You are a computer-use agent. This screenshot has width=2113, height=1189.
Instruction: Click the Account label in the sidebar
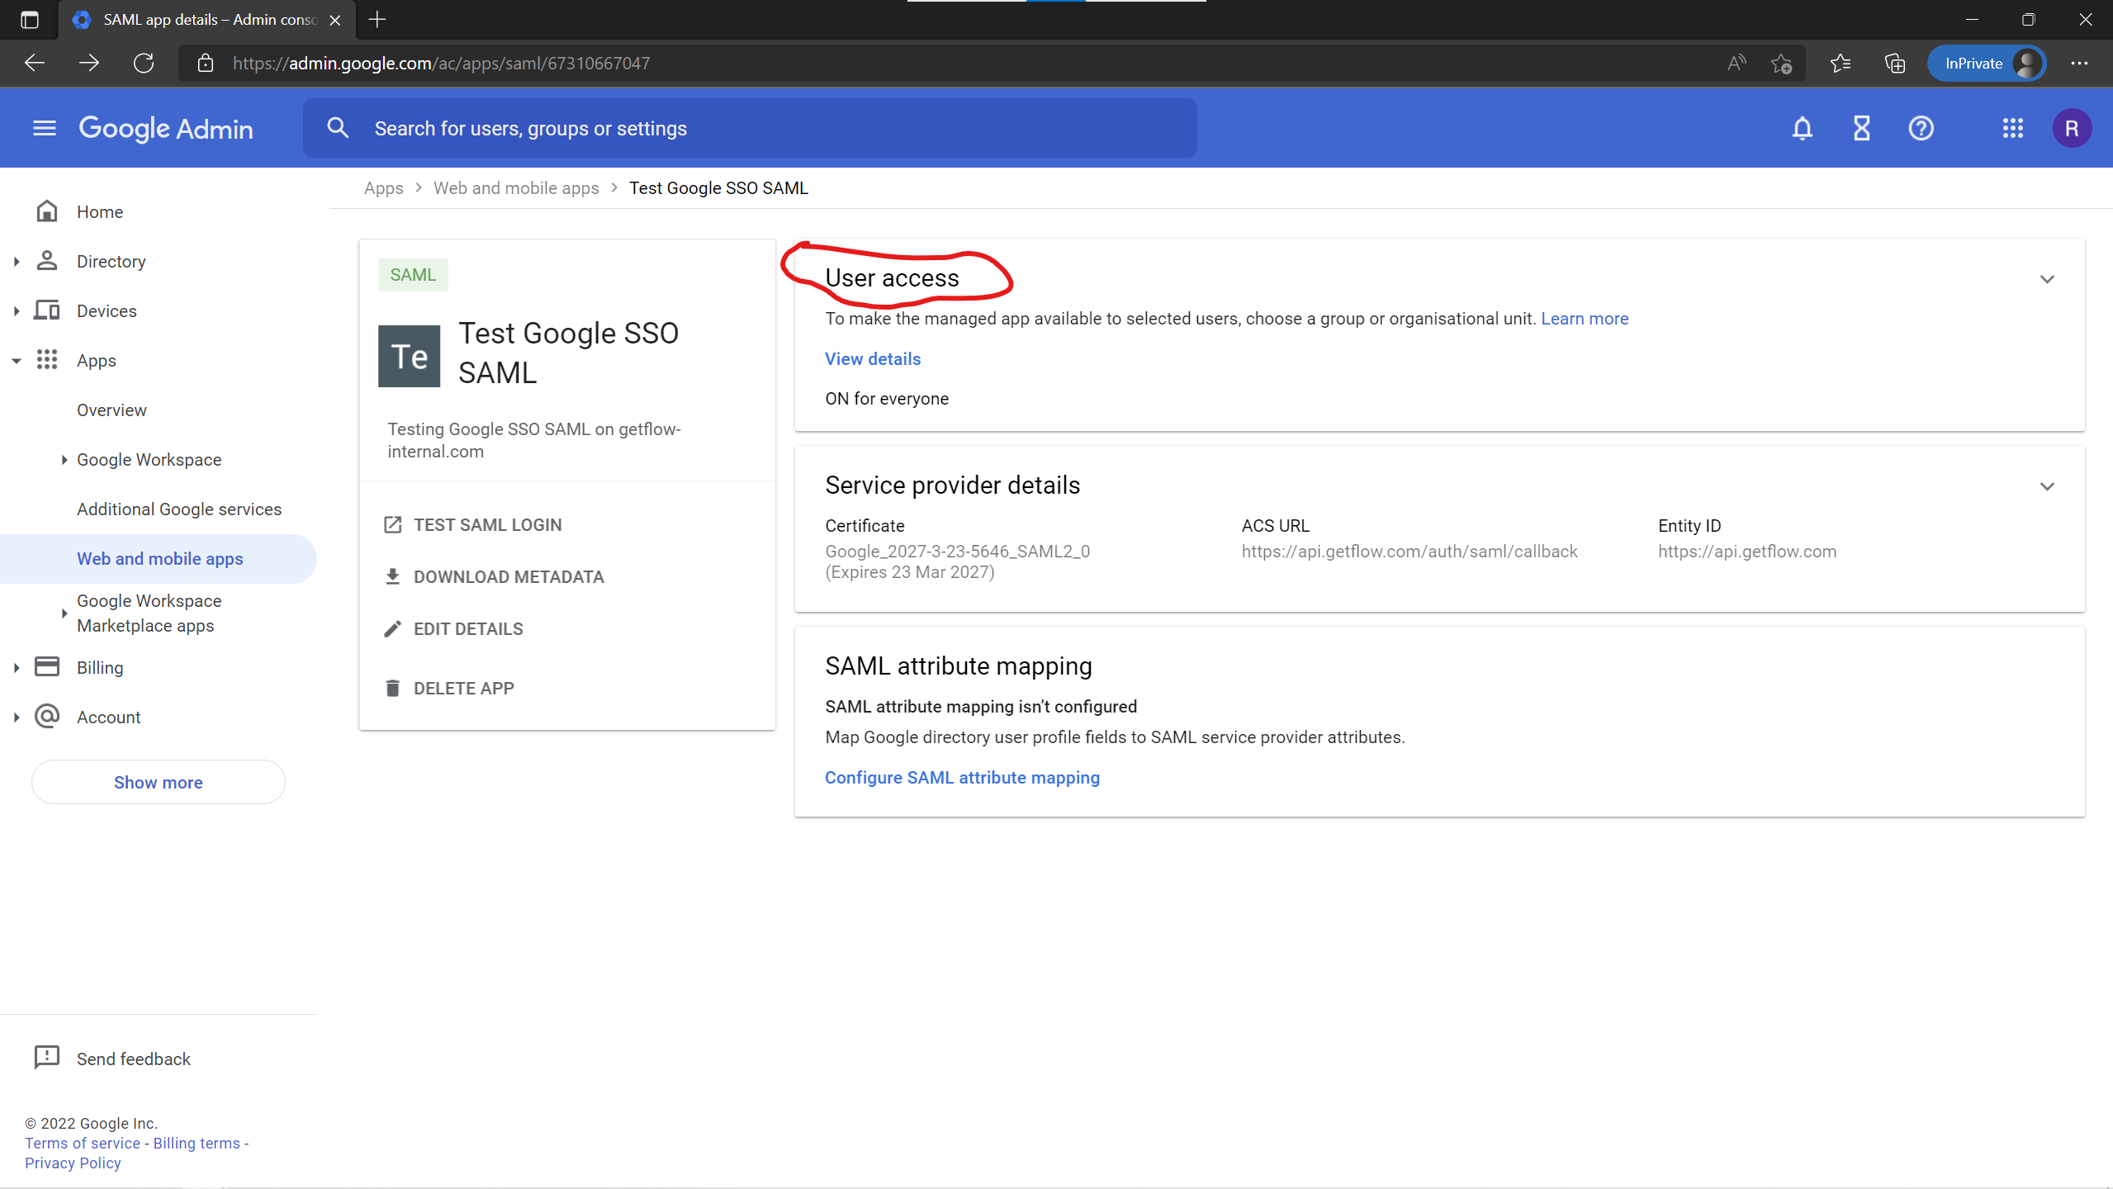coord(108,718)
